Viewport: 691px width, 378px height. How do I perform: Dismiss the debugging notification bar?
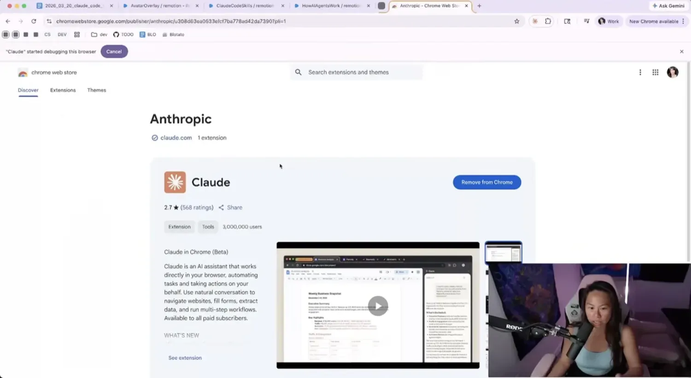click(682, 52)
